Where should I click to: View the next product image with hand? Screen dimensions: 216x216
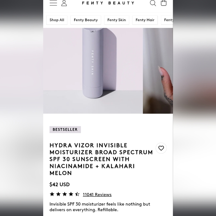158,71
